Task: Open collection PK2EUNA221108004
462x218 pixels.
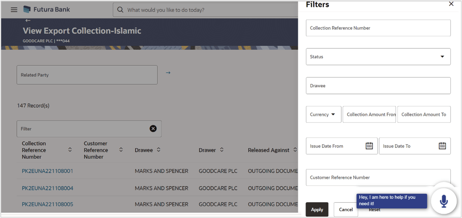Action: [48, 188]
